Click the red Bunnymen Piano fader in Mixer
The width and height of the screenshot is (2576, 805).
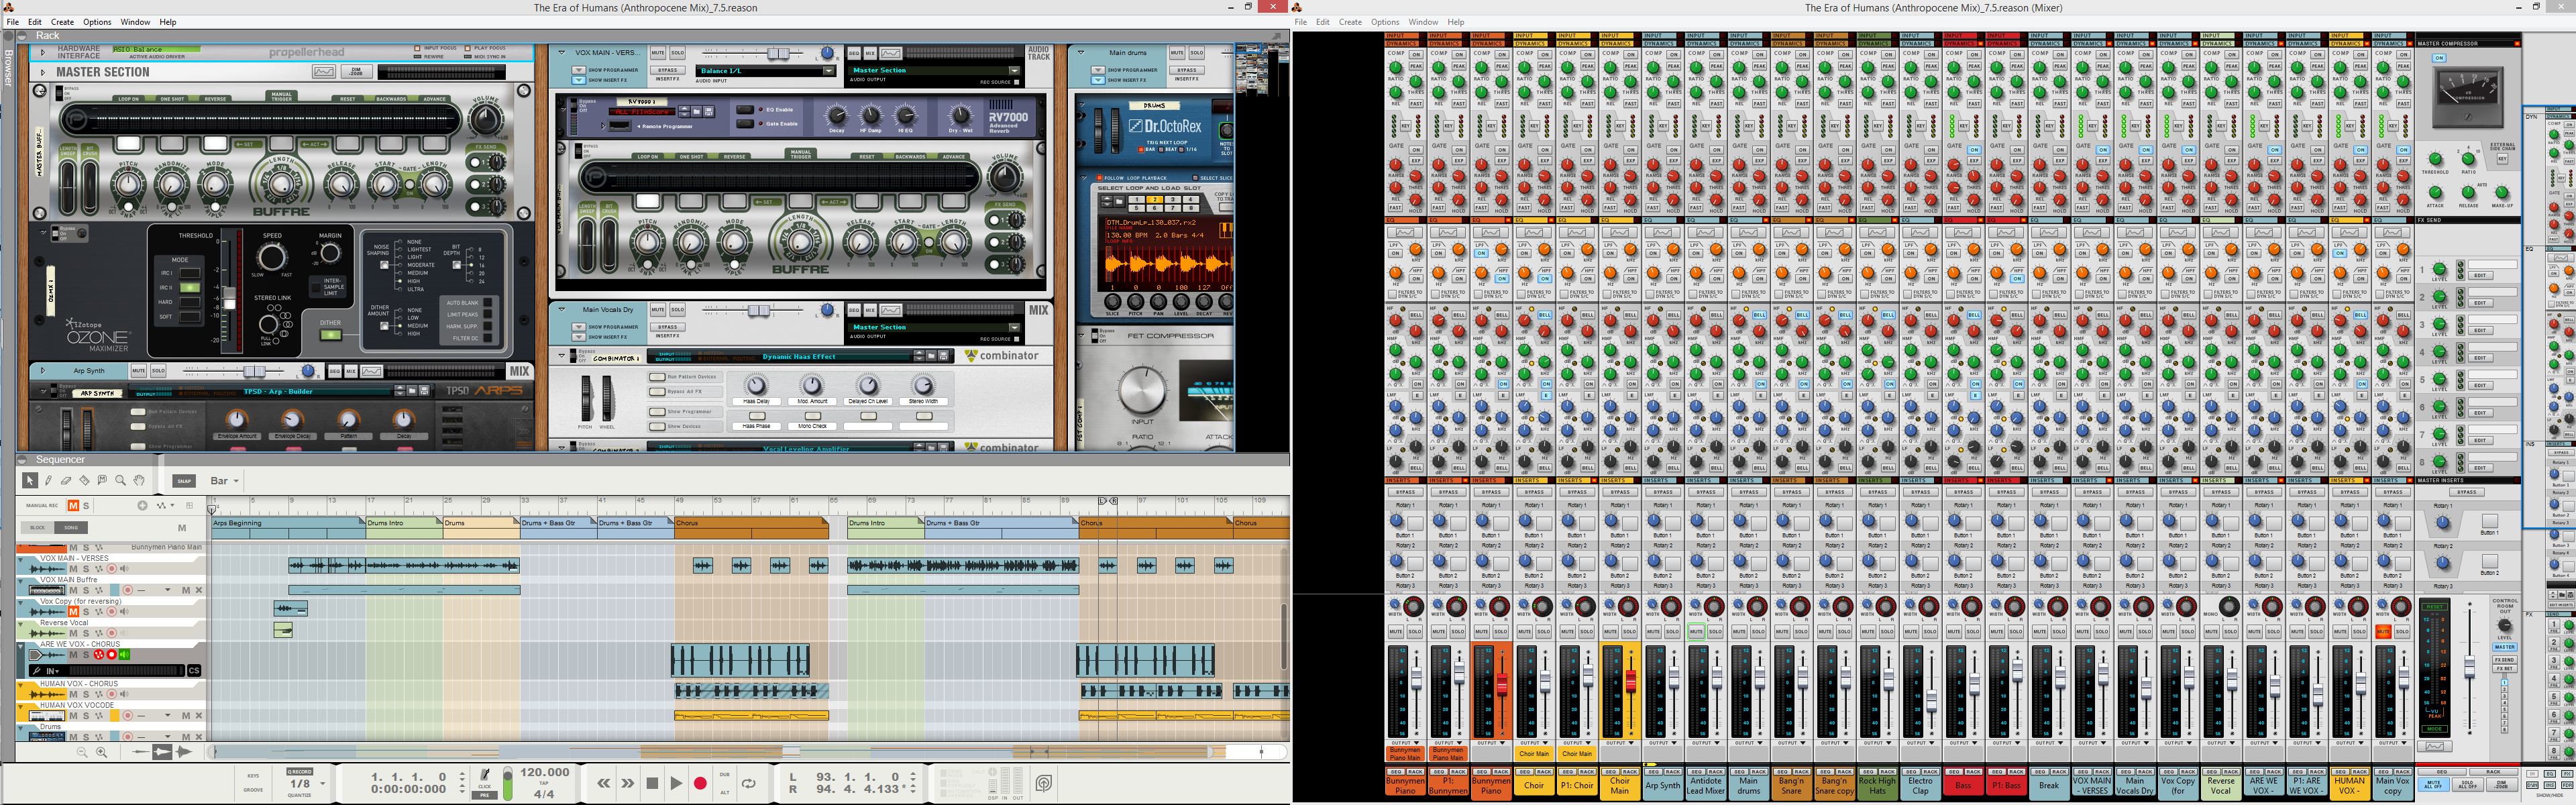click(x=1501, y=684)
